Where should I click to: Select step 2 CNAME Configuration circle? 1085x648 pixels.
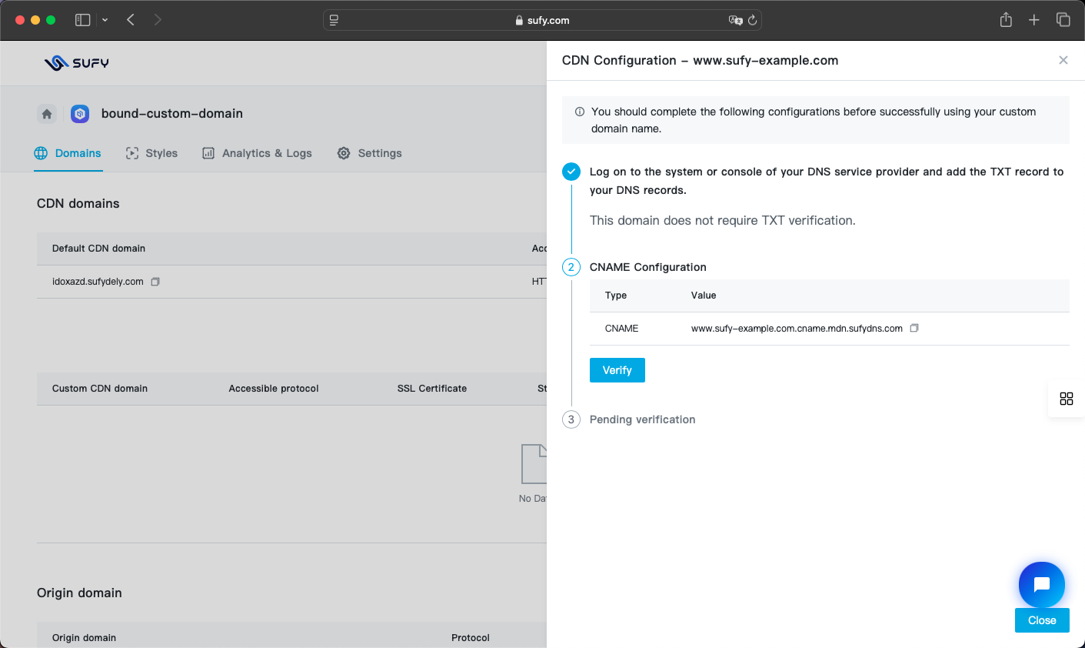tap(571, 267)
